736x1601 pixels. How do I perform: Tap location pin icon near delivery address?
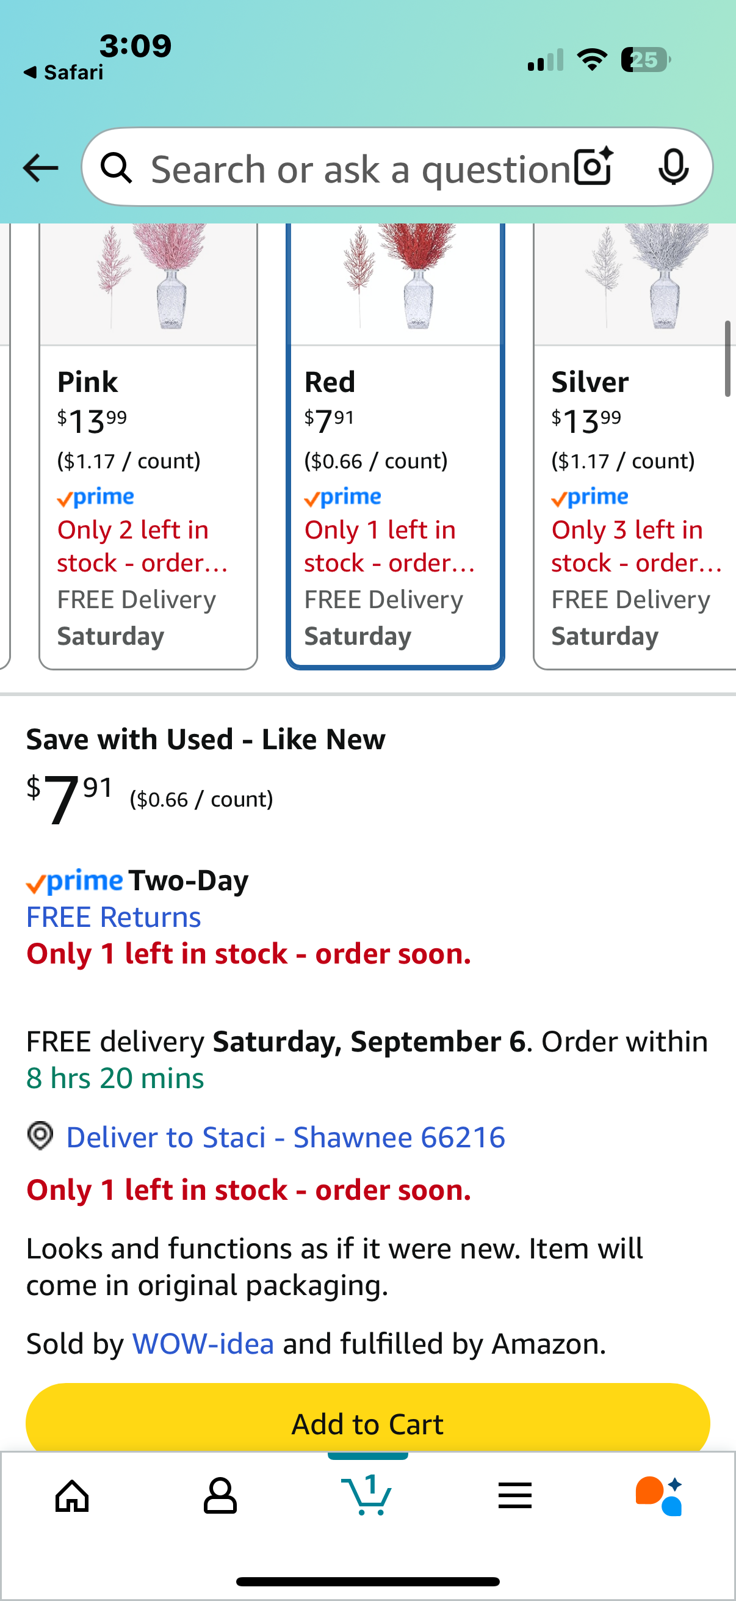pyautogui.click(x=40, y=1136)
